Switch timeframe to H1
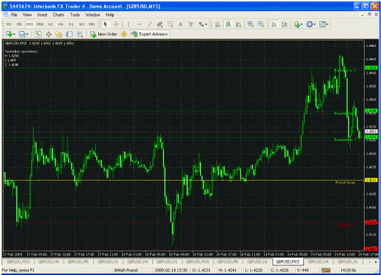Image resolution: width=381 pixels, height=275 pixels. coord(51,24)
